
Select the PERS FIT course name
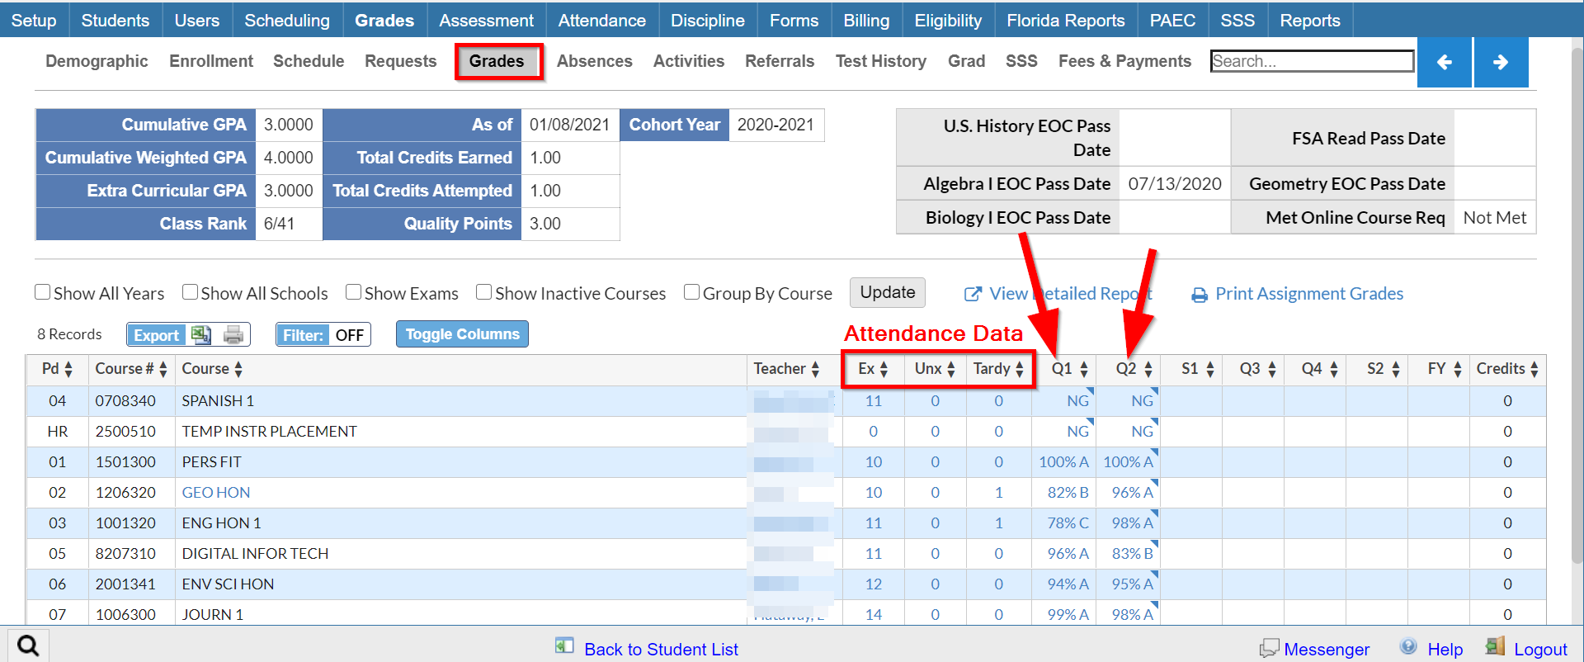[212, 462]
